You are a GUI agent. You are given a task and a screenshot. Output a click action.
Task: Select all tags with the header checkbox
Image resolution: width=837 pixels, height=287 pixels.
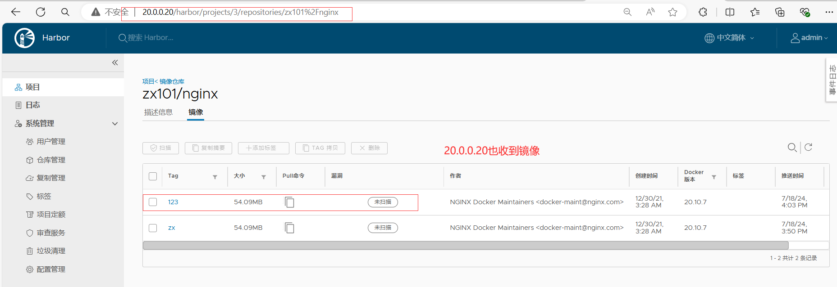[x=153, y=176]
